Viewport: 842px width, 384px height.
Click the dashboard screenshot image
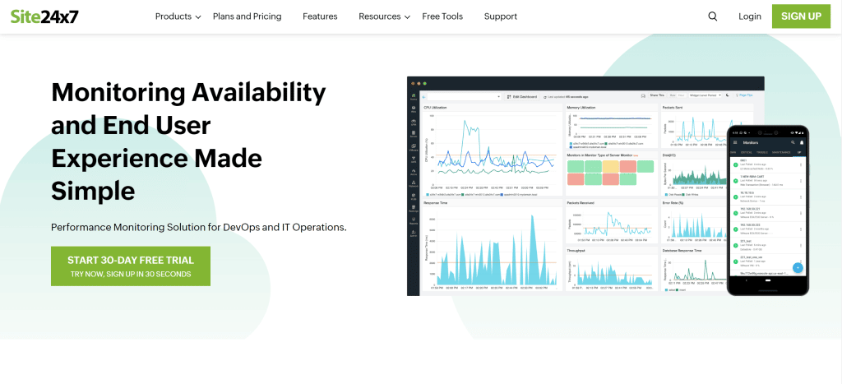click(585, 186)
